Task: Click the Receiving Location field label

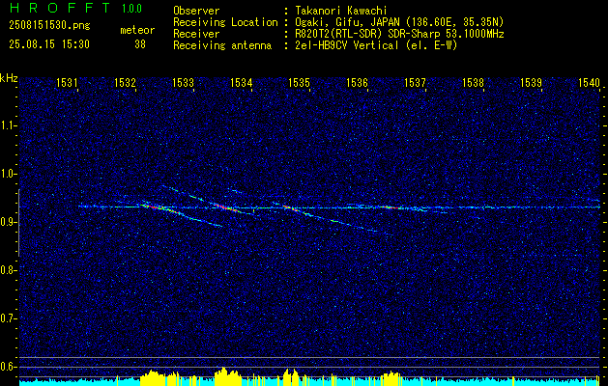Action: point(225,22)
